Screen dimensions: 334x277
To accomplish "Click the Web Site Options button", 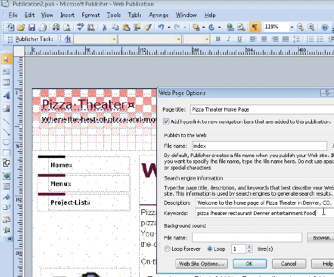I will pos(202,264).
